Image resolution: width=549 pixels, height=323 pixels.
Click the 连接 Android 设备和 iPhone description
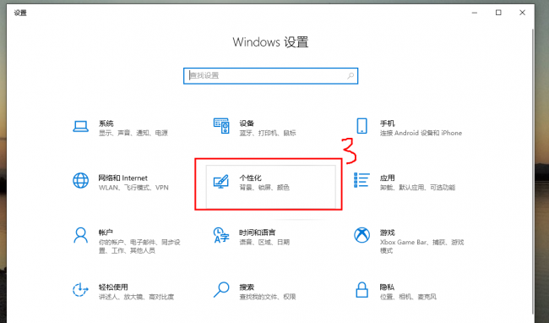point(421,133)
